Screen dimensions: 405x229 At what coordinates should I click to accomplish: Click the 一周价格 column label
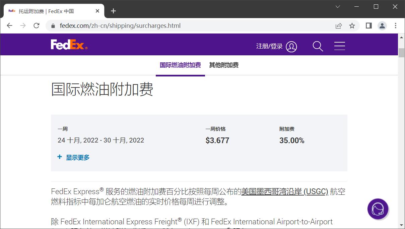pos(215,129)
